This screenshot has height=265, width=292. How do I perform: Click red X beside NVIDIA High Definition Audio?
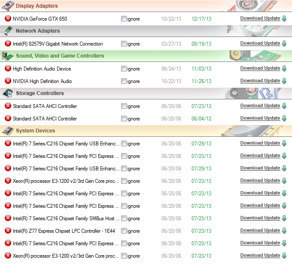(8, 81)
